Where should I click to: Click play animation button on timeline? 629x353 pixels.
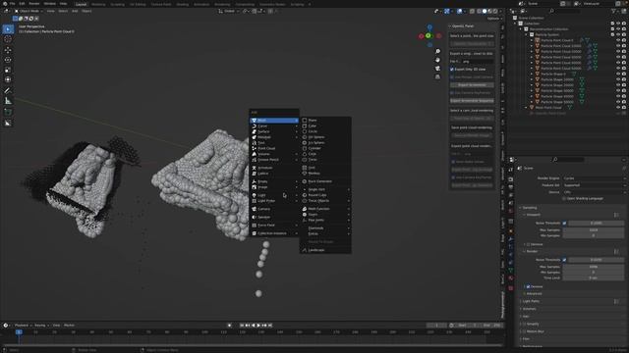click(258, 326)
